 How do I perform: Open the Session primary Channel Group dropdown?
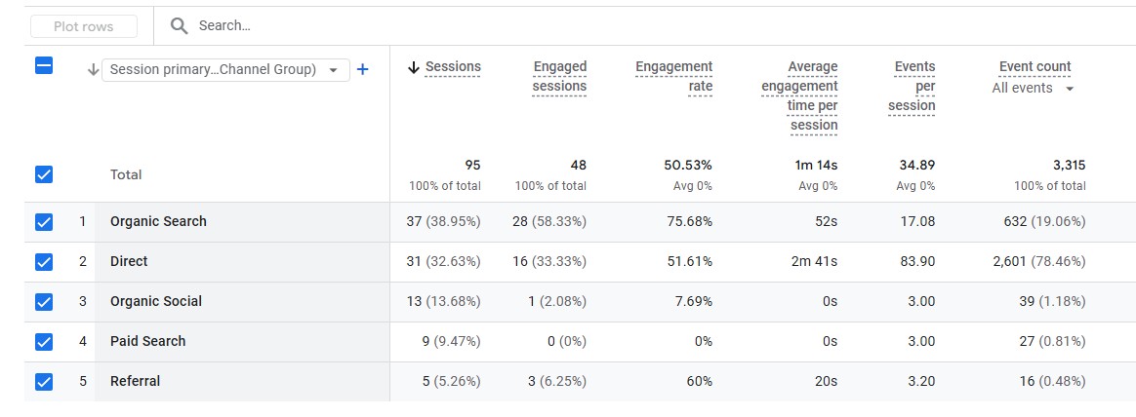[x=225, y=70]
